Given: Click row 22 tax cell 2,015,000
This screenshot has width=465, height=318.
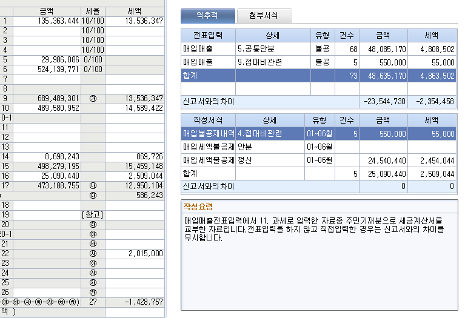Looking at the screenshot, I should click(135, 254).
